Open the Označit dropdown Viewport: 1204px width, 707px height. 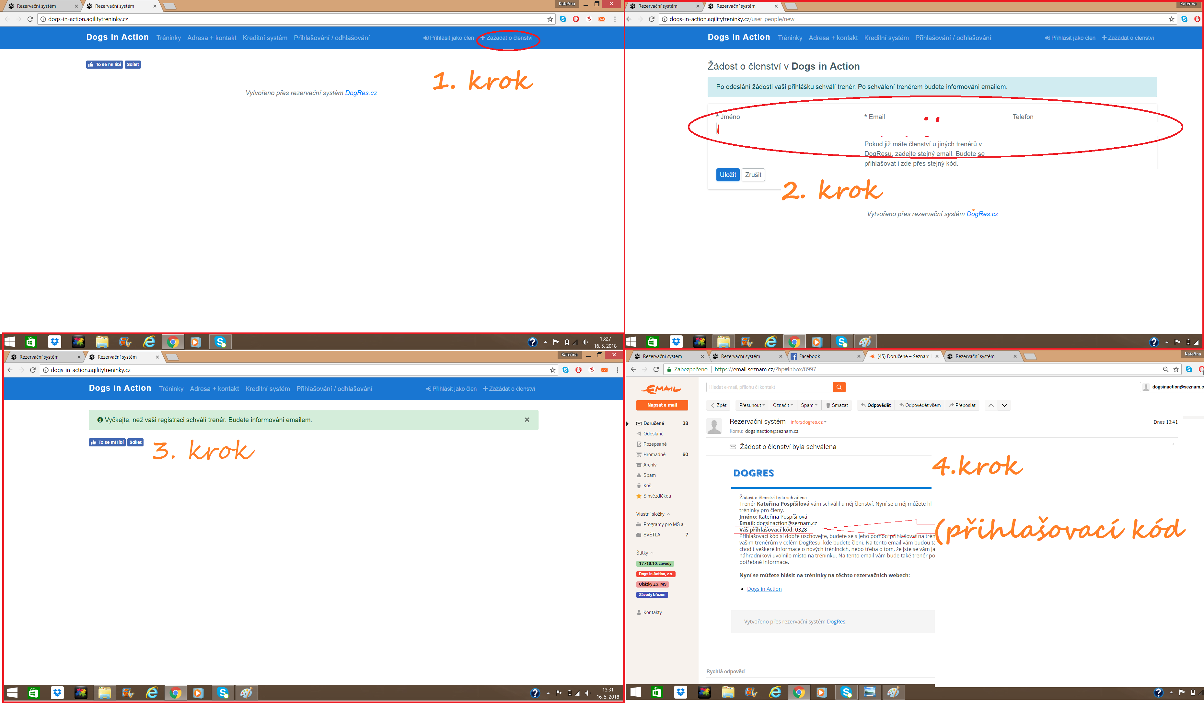[x=782, y=405]
